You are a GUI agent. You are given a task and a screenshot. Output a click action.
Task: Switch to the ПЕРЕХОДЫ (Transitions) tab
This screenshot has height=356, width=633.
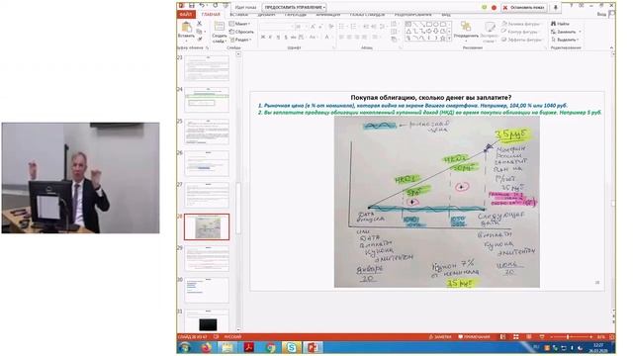pos(296,15)
